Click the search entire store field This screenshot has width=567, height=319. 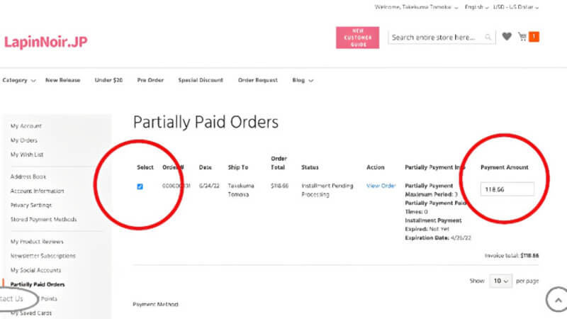click(x=435, y=38)
